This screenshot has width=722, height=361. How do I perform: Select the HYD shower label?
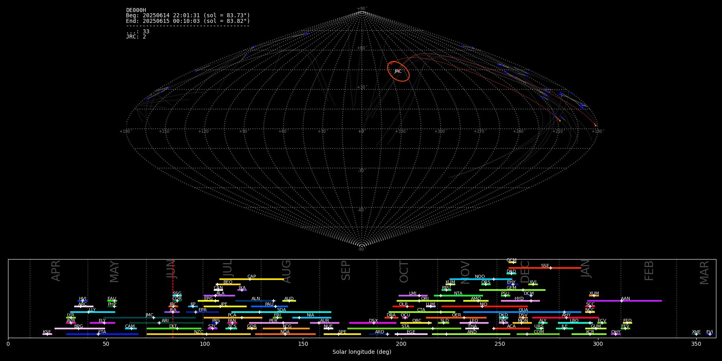coord(519,299)
